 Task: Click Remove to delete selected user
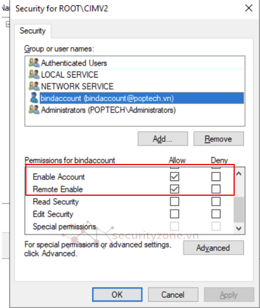pos(218,139)
